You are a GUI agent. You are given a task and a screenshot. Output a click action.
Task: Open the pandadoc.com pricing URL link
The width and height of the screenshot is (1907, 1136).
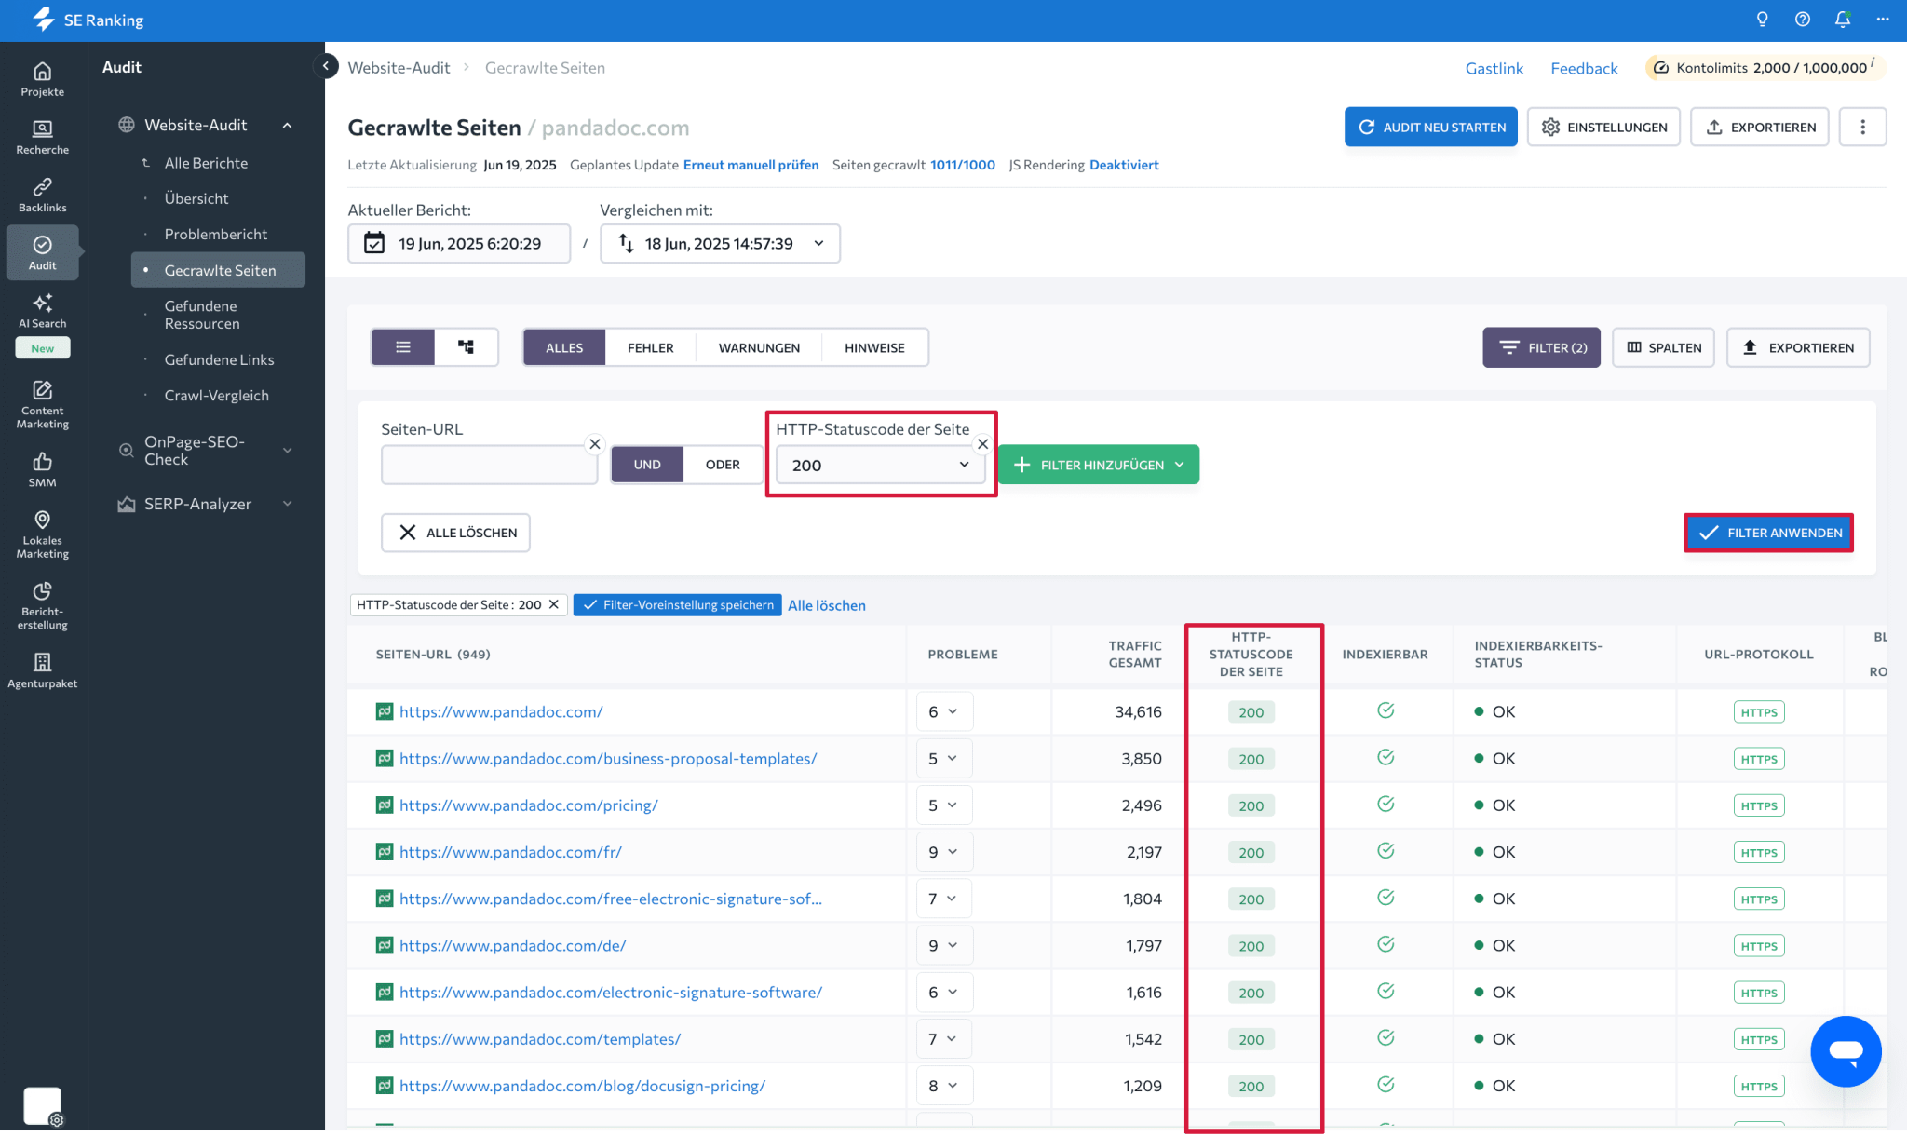pos(528,805)
